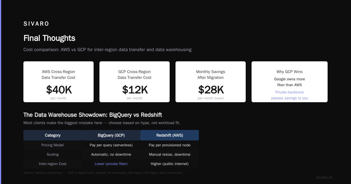
Task: Select AWS Cross-Region Data Transfer Cost label
Action: pyautogui.click(x=58, y=74)
